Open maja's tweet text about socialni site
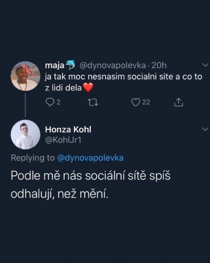This screenshot has height=263, width=210. 123,82
